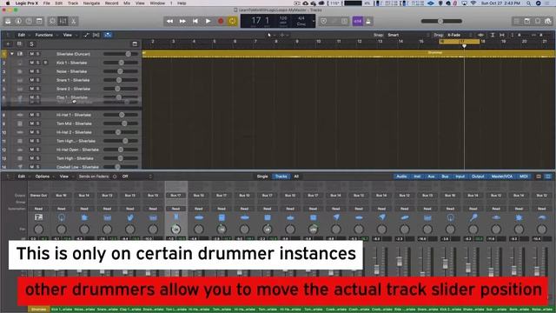Open Smart Controls dial icon
The height and width of the screenshot is (313, 556).
(52, 21)
